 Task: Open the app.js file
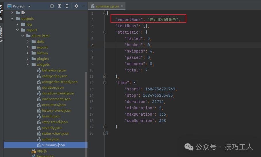[x=42, y=151]
